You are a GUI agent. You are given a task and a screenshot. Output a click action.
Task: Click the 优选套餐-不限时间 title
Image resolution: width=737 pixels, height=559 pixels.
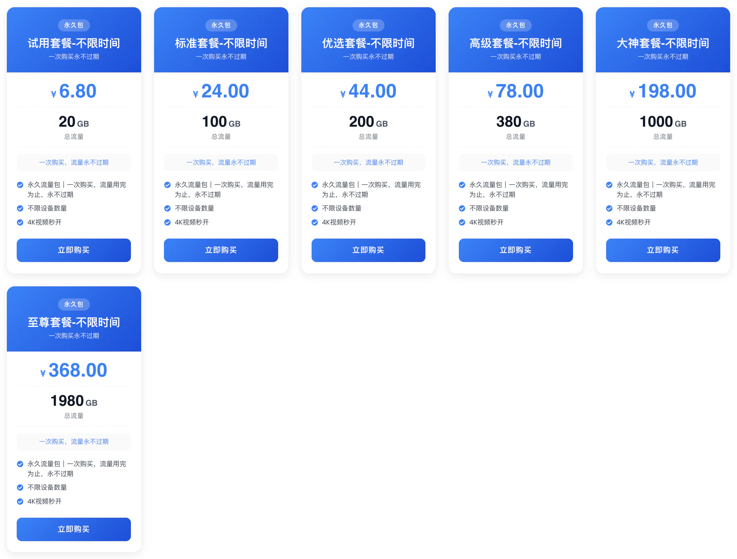click(368, 43)
